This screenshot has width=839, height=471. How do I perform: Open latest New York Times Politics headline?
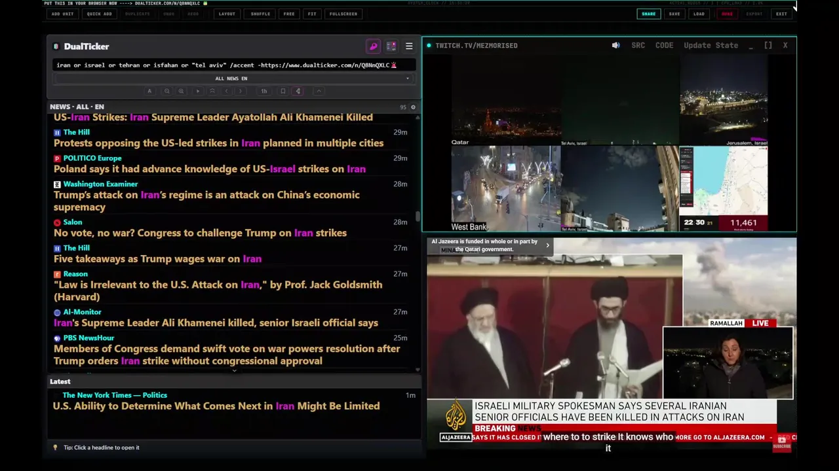[216, 406]
